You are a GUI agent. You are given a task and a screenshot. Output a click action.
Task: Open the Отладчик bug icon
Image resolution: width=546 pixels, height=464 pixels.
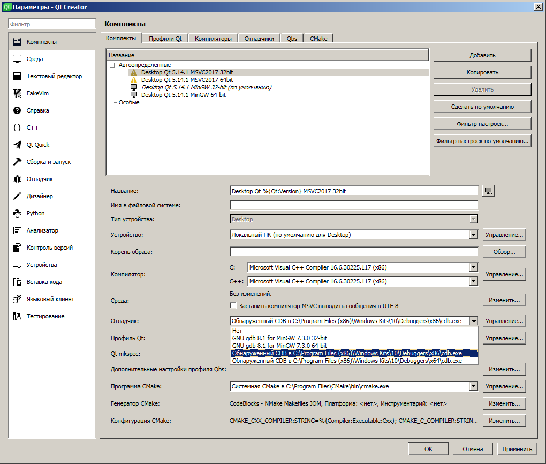pos(17,179)
